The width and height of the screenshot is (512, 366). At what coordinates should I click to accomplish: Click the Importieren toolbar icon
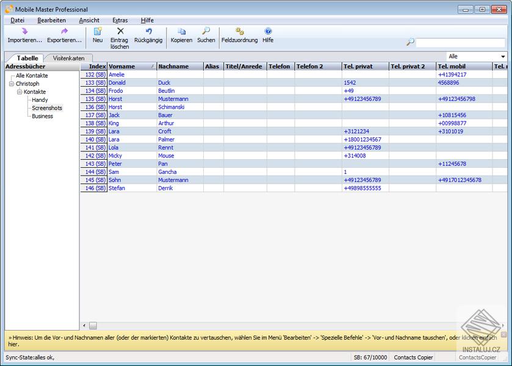click(24, 31)
